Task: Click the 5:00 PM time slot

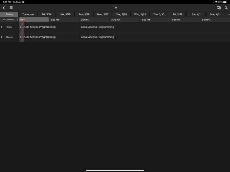Action: click(x=215, y=20)
